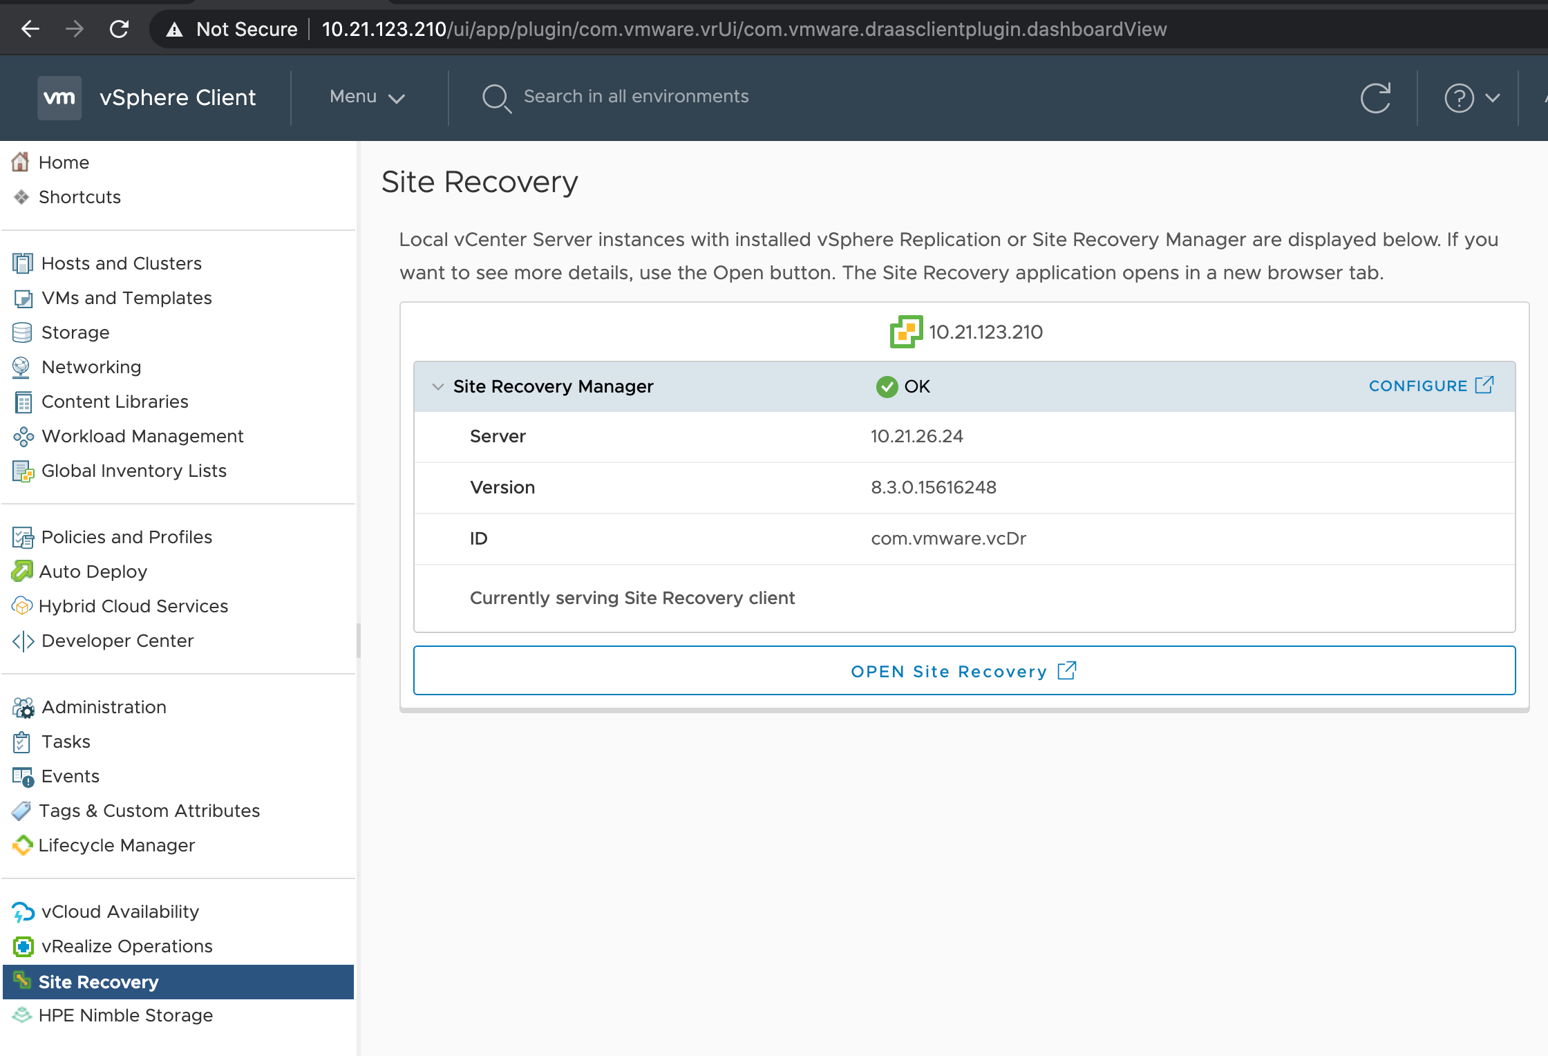1548x1056 pixels.
Task: Click the search magnifier icon
Action: [x=496, y=98]
